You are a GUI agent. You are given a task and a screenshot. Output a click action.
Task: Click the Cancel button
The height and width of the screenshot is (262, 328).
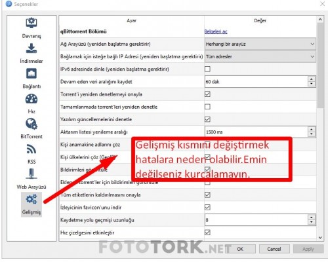click(274, 249)
